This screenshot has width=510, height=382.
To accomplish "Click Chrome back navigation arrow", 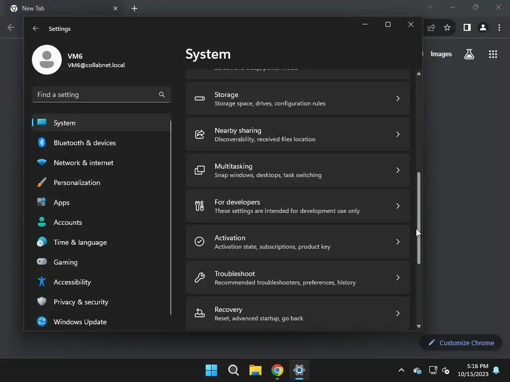I will (11, 28).
